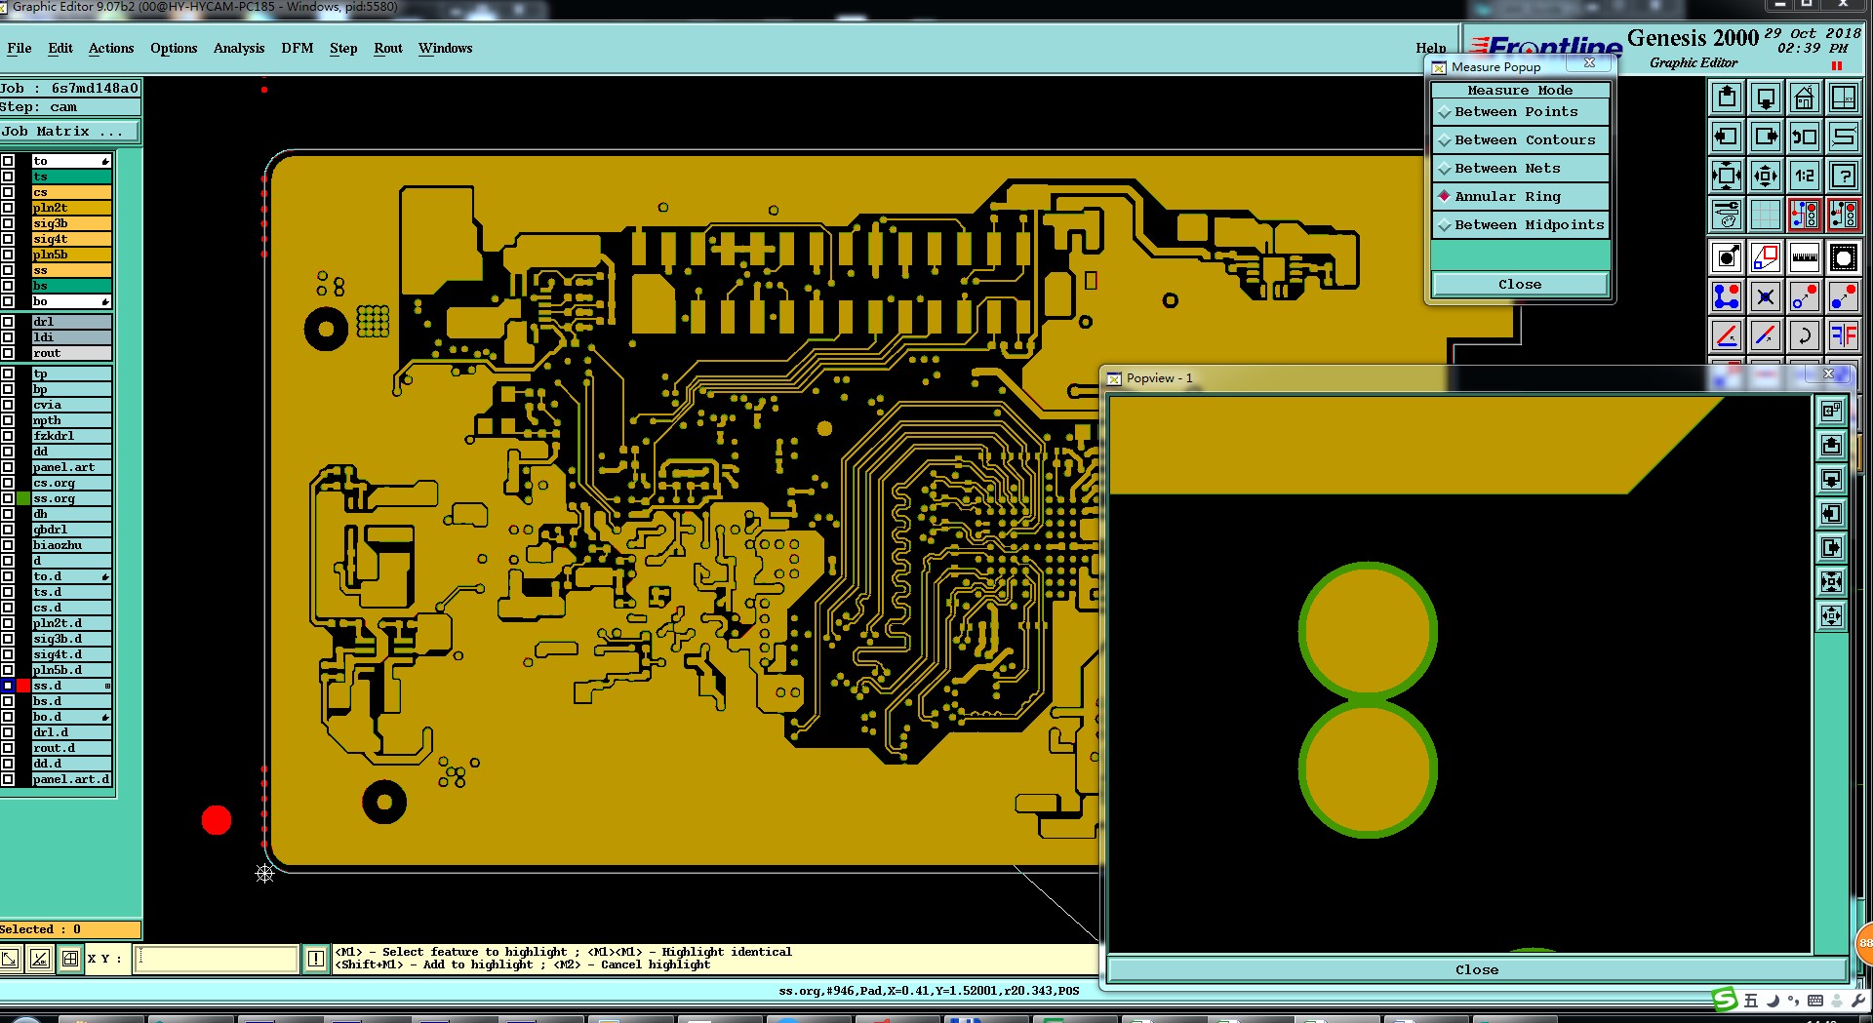This screenshot has height=1023, width=1873.
Task: Select the panel.art layer row
Action: 72,467
